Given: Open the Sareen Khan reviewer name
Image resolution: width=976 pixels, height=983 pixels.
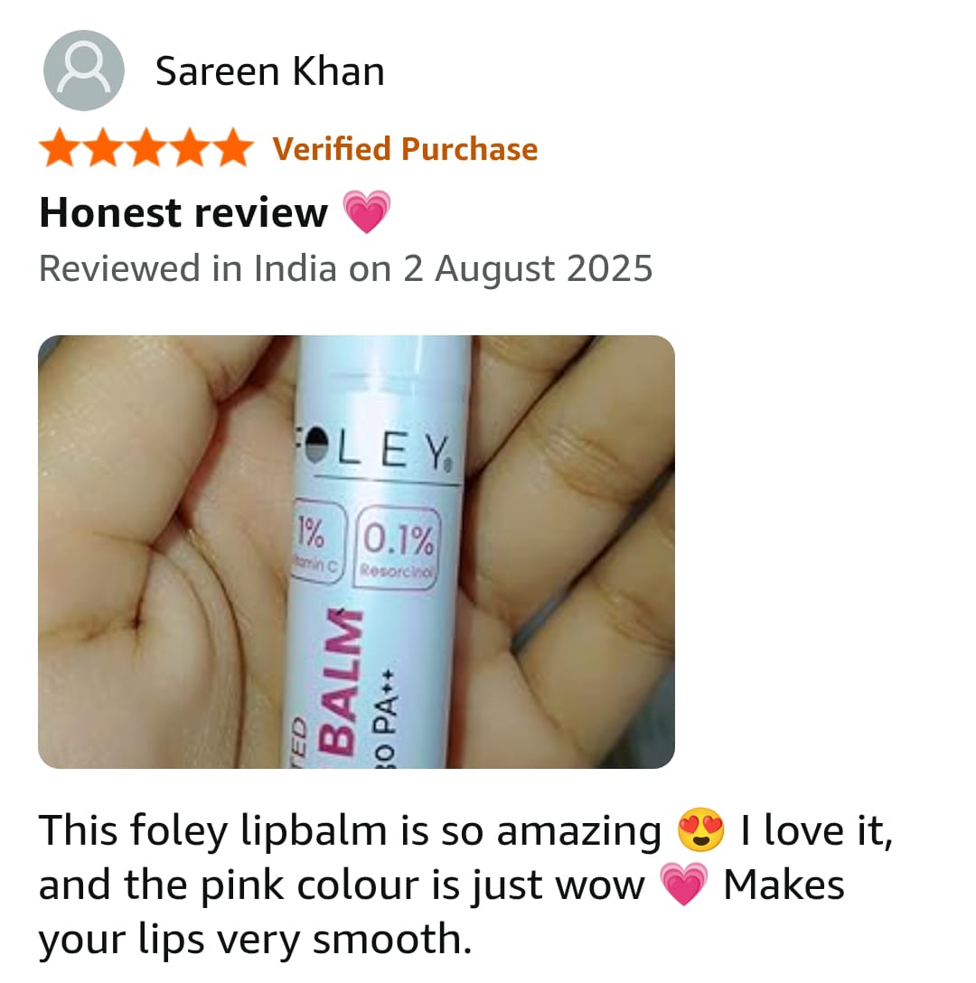Looking at the screenshot, I should pos(269,70).
